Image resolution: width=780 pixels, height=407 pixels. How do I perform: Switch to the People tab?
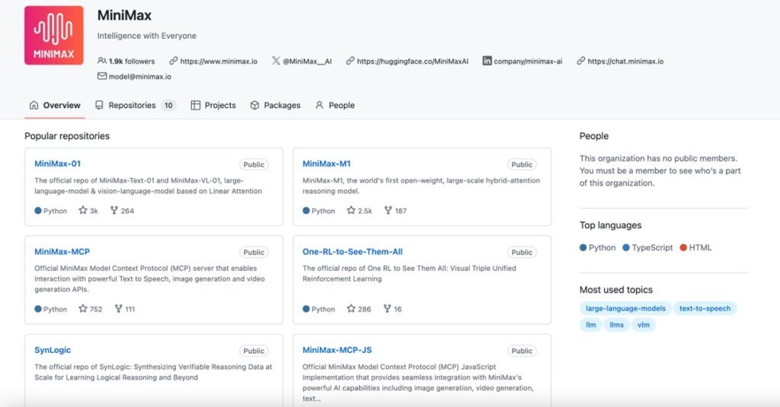click(x=335, y=105)
